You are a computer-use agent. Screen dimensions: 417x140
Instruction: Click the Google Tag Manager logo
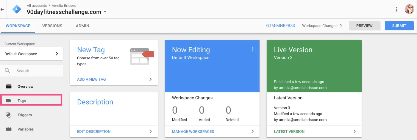point(17,9)
